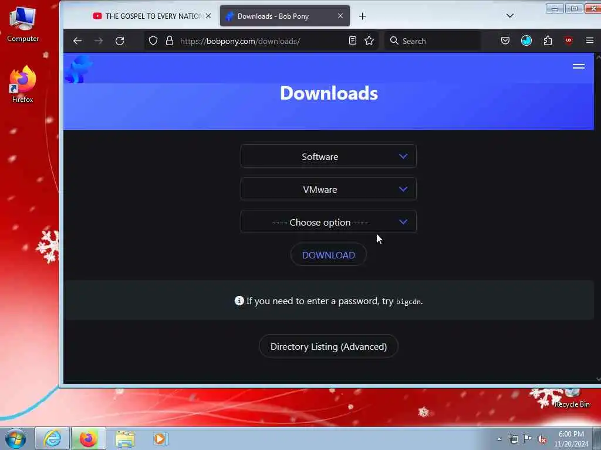Open the uBlock Origin shield icon
Image resolution: width=601 pixels, height=450 pixels.
pos(569,40)
